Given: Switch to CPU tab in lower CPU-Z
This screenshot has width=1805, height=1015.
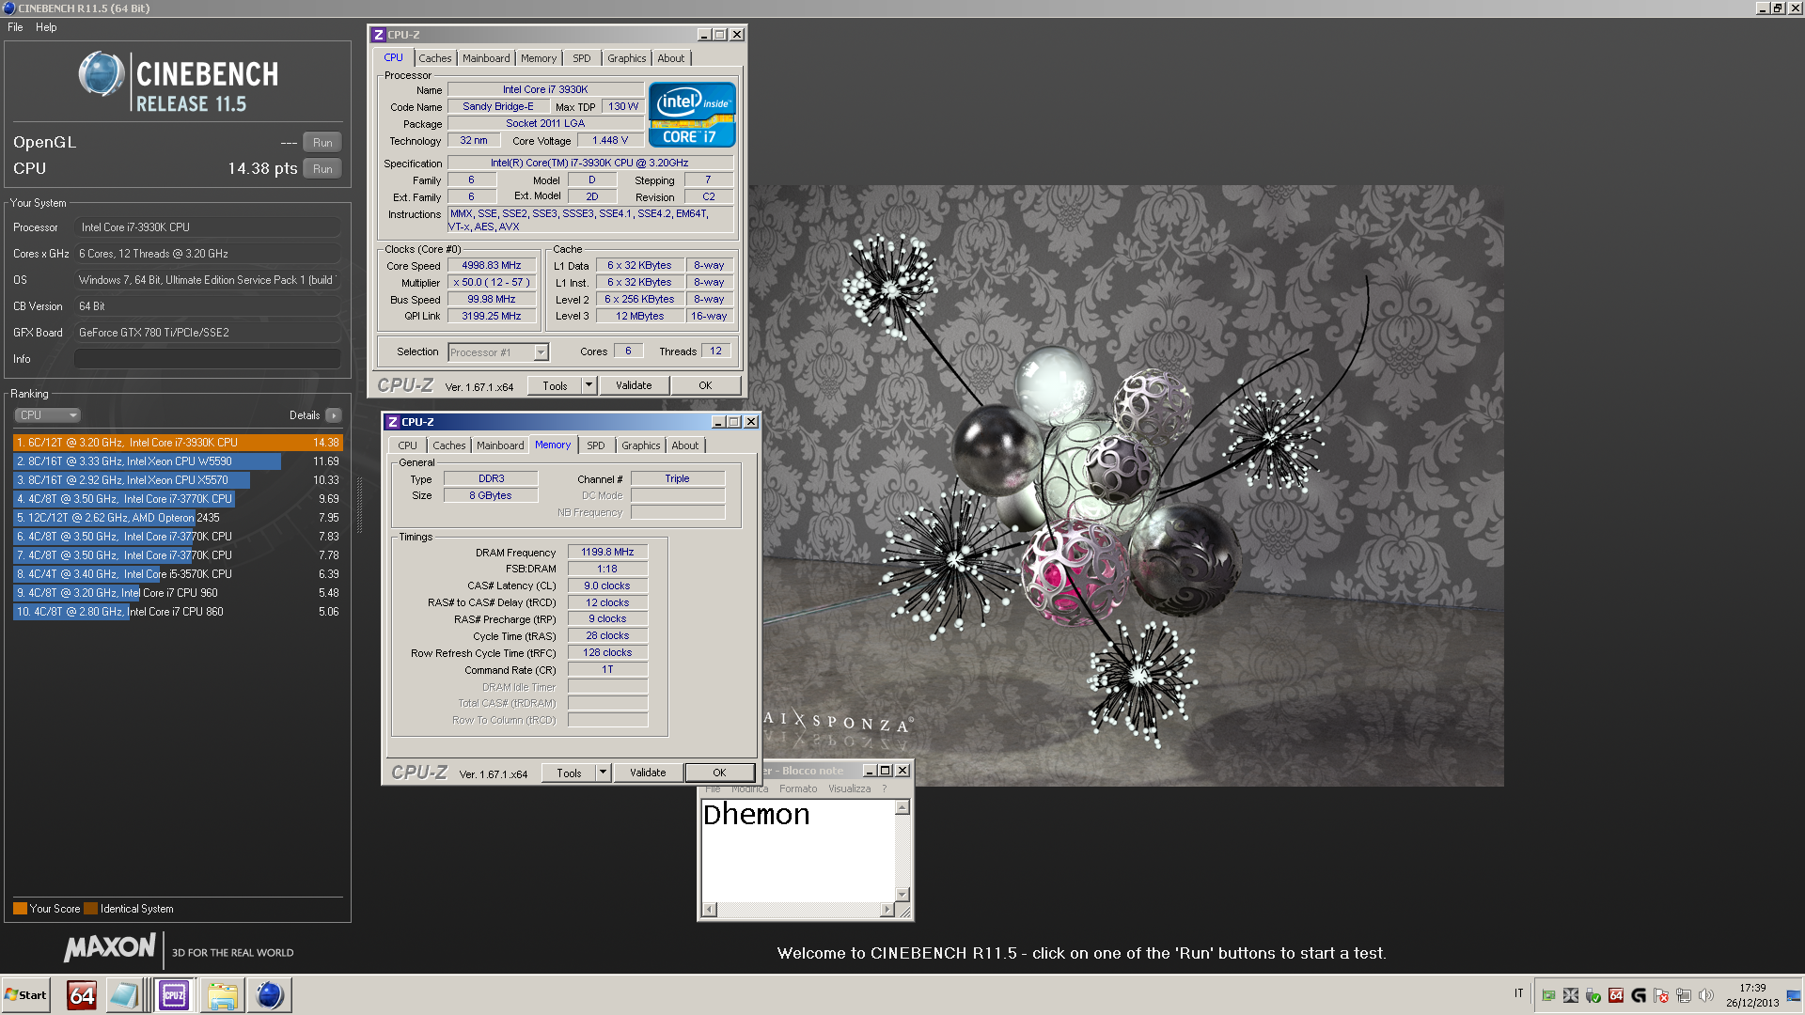Looking at the screenshot, I should [407, 445].
